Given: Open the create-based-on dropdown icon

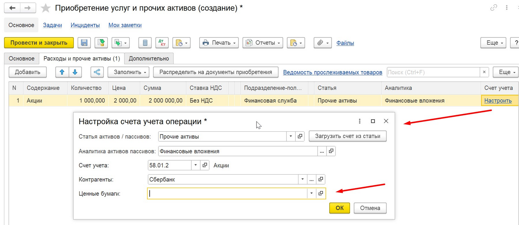Looking at the screenshot, I should (x=120, y=43).
